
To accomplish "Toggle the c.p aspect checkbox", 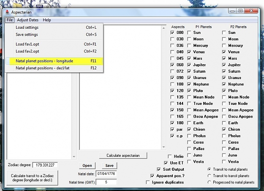I will coord(172,136).
